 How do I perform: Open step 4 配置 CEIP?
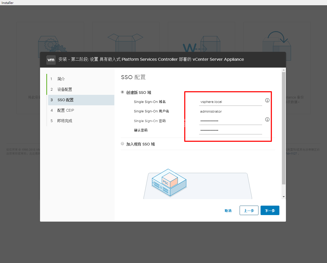click(x=65, y=110)
